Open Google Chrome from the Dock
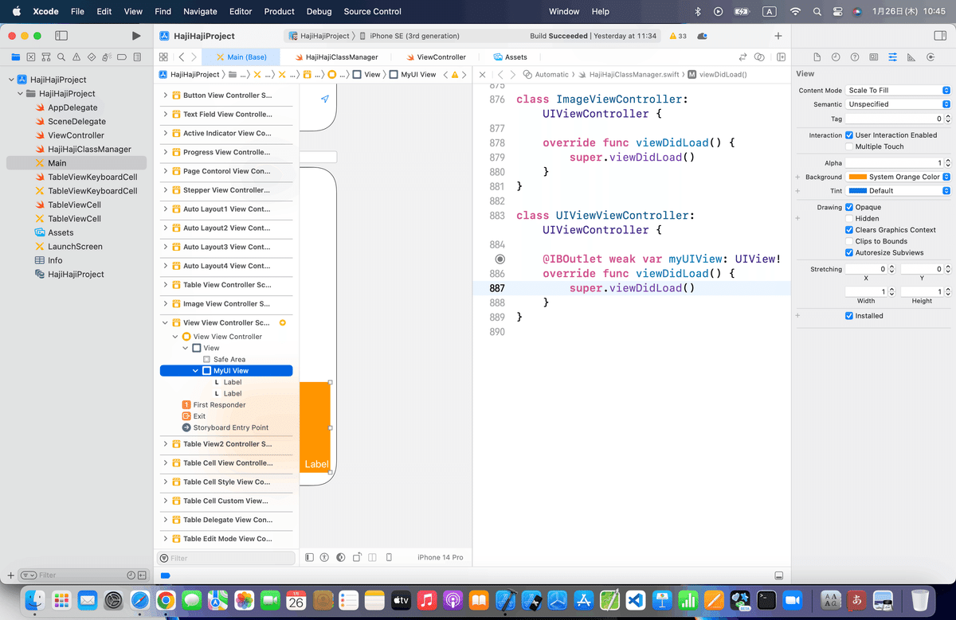The height and width of the screenshot is (620, 956). click(166, 600)
